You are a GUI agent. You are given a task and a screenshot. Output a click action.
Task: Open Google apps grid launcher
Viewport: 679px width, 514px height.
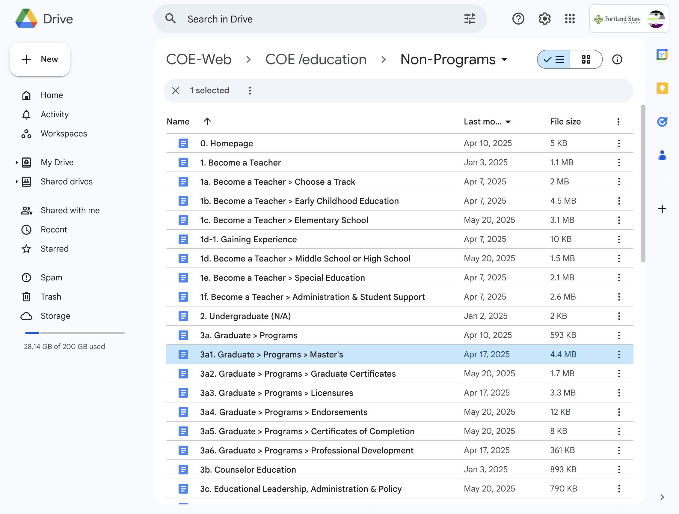[x=570, y=19]
